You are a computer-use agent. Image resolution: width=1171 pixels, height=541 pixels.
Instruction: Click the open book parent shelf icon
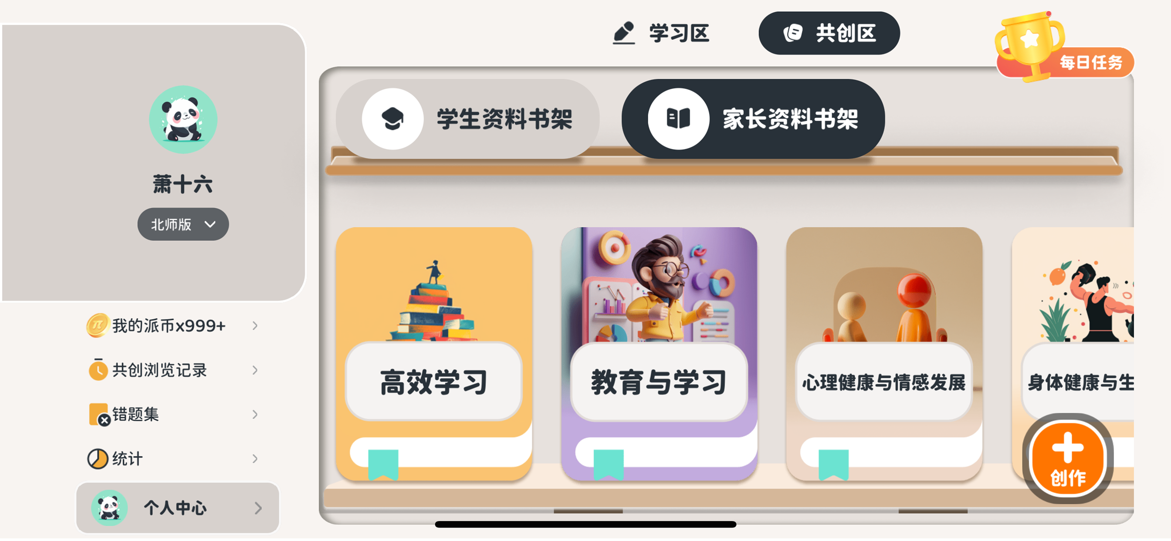(x=678, y=119)
